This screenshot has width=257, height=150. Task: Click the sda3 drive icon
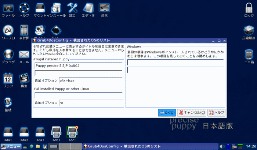pyautogui.click(x=40, y=132)
